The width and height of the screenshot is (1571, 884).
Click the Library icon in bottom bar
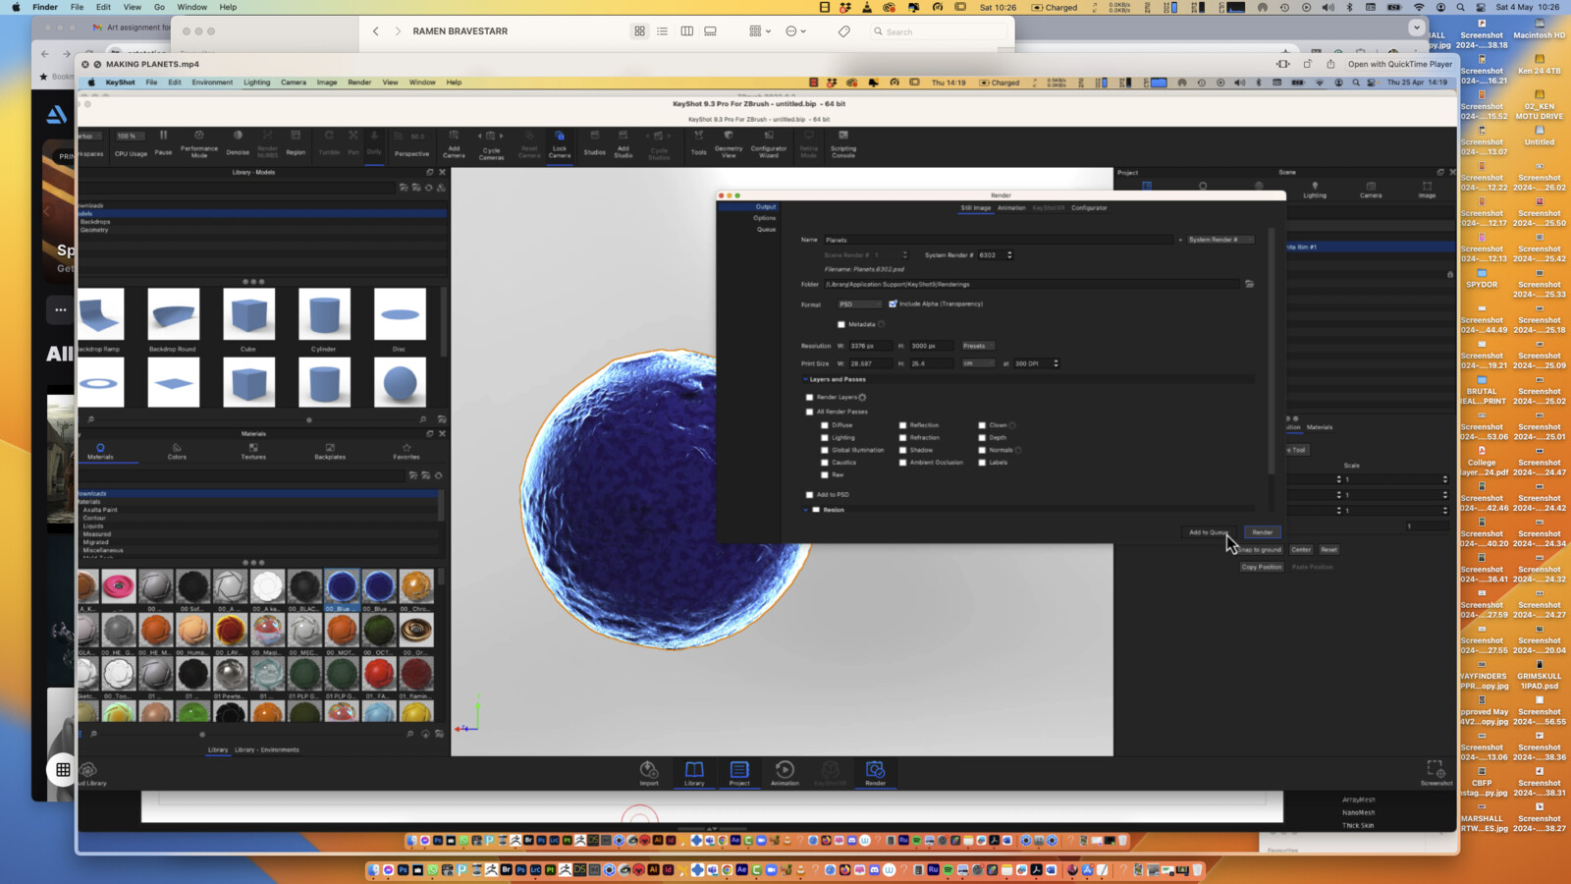(694, 773)
